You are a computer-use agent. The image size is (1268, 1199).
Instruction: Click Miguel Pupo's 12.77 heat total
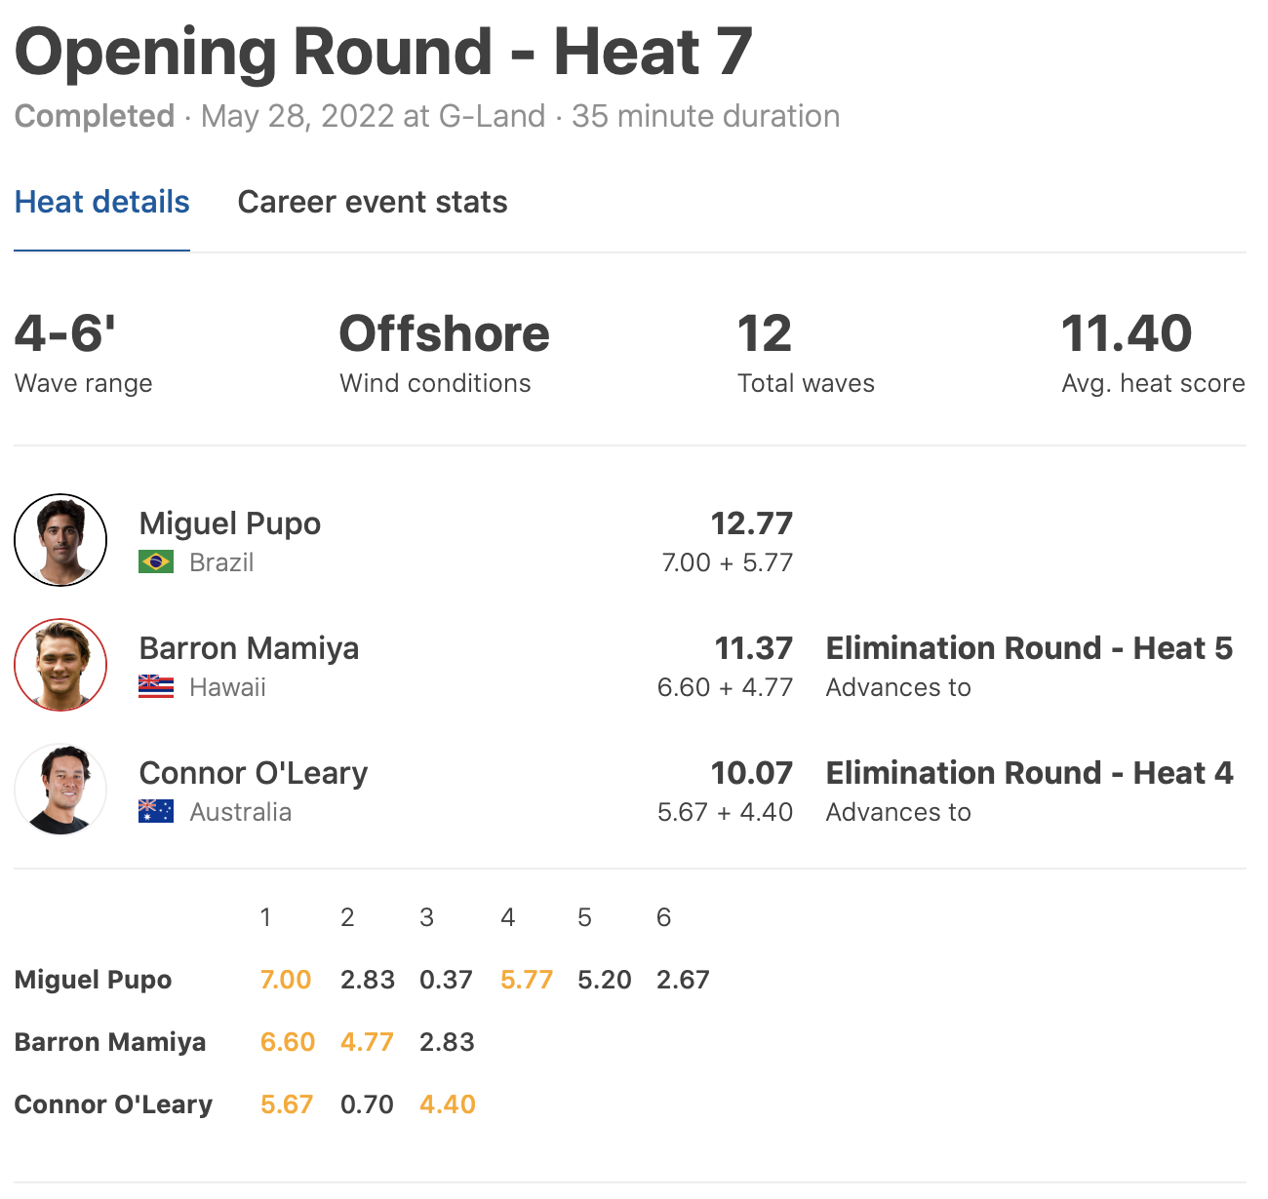pyautogui.click(x=752, y=523)
